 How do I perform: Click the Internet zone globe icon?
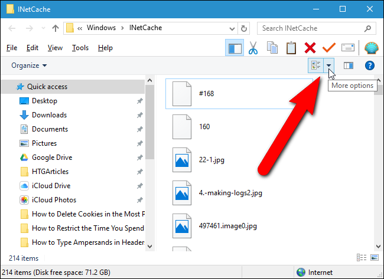point(301,272)
